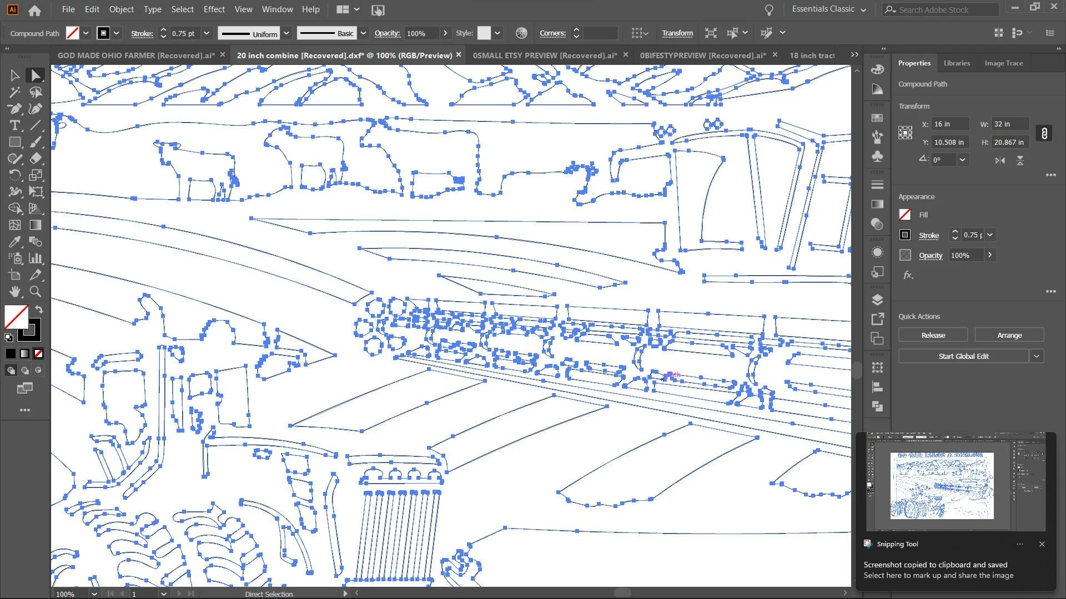Viewport: 1066px width, 599px height.
Task: Expand the Start Global Edit options arrow
Action: pyautogui.click(x=1037, y=356)
